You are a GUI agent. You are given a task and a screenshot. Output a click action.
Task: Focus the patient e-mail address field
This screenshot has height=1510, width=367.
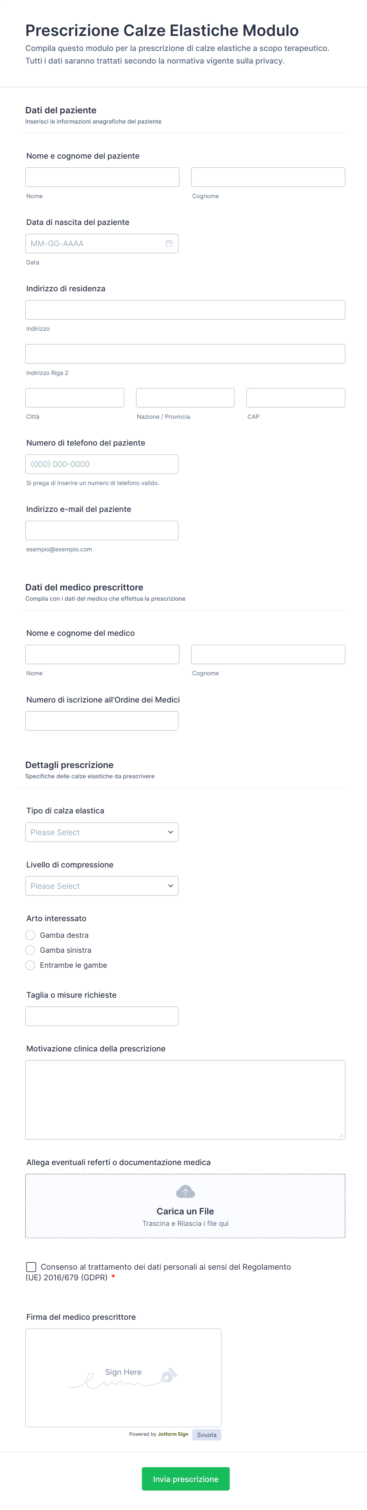101,530
